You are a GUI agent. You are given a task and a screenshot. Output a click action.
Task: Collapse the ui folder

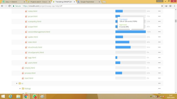(x=17, y=83)
